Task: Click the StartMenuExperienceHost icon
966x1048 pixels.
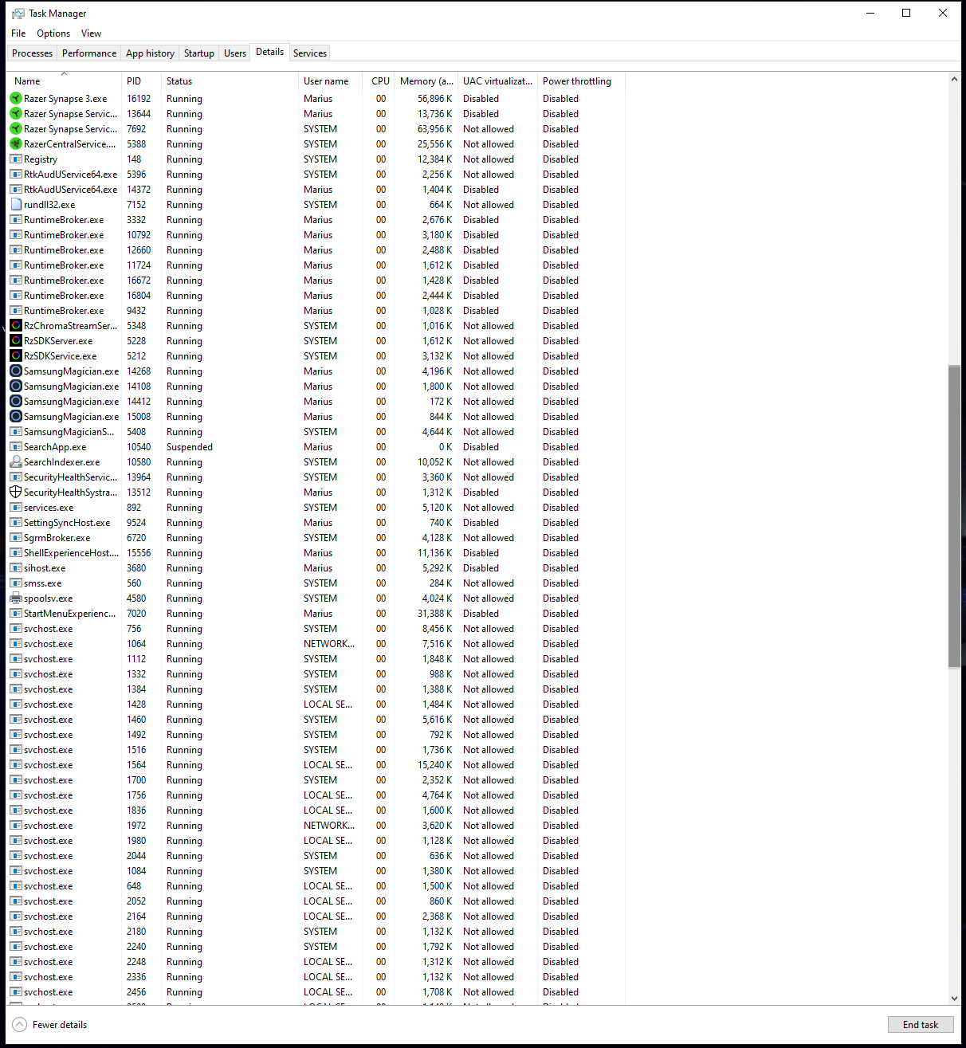Action: [16, 614]
